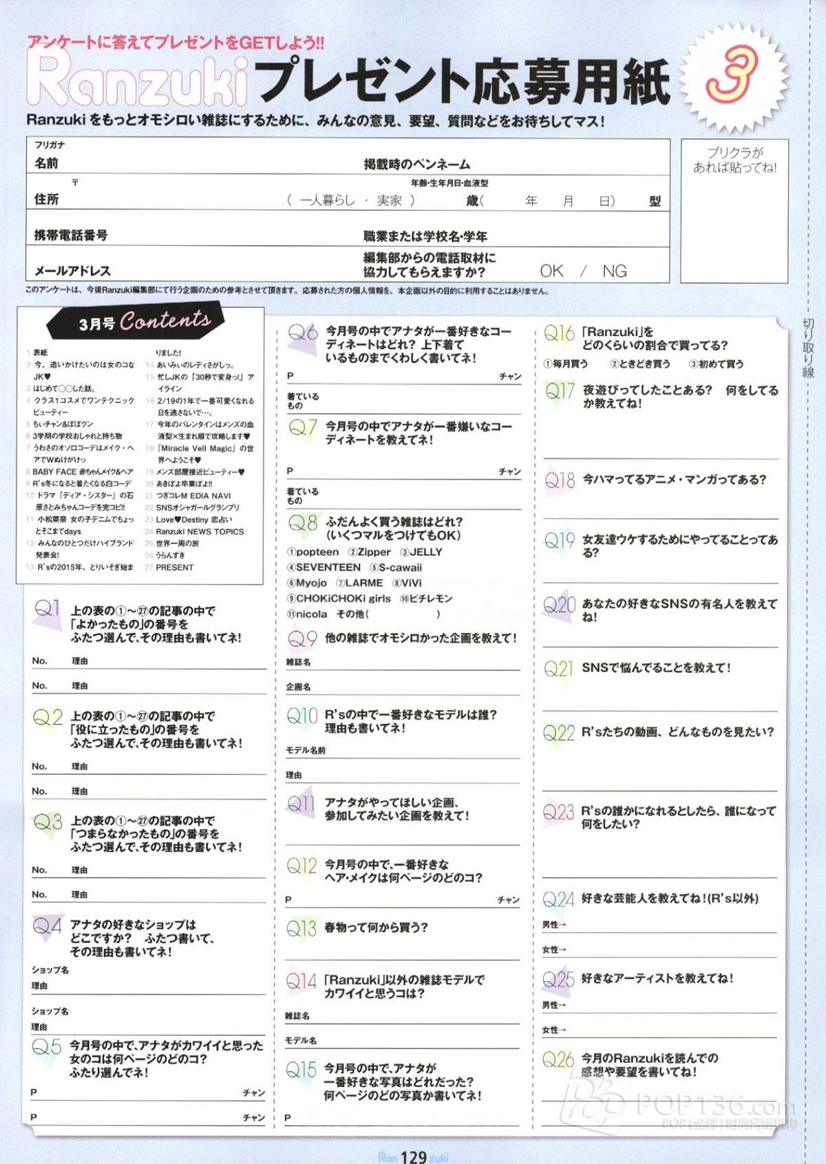The width and height of the screenshot is (826, 1164).
Task: Select the Q5 question marker
Action: pos(47,1048)
